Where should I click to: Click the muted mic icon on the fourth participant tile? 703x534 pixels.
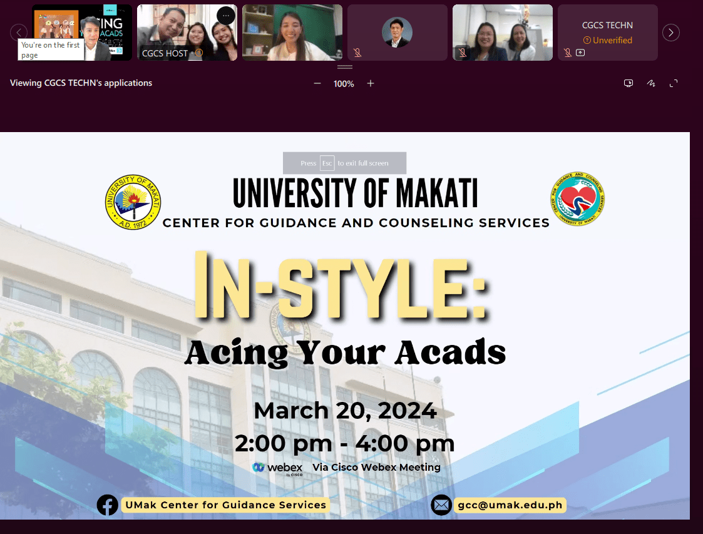coord(357,53)
